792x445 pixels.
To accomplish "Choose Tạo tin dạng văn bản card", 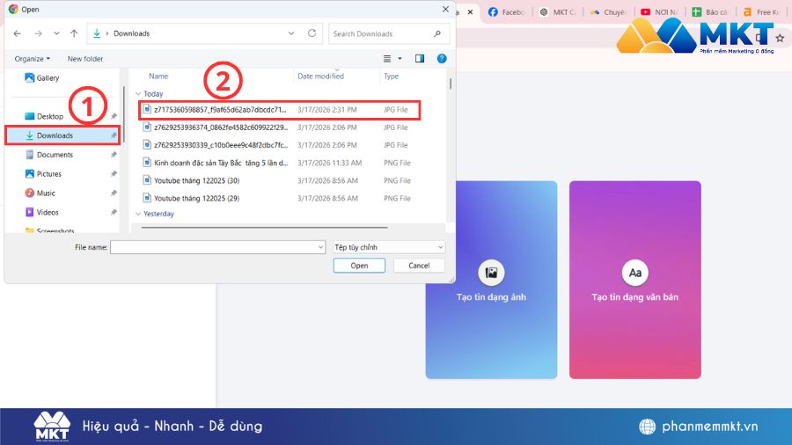I will tap(634, 280).
